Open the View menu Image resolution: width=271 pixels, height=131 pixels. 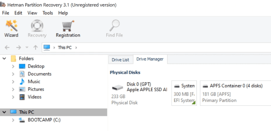(32, 13)
